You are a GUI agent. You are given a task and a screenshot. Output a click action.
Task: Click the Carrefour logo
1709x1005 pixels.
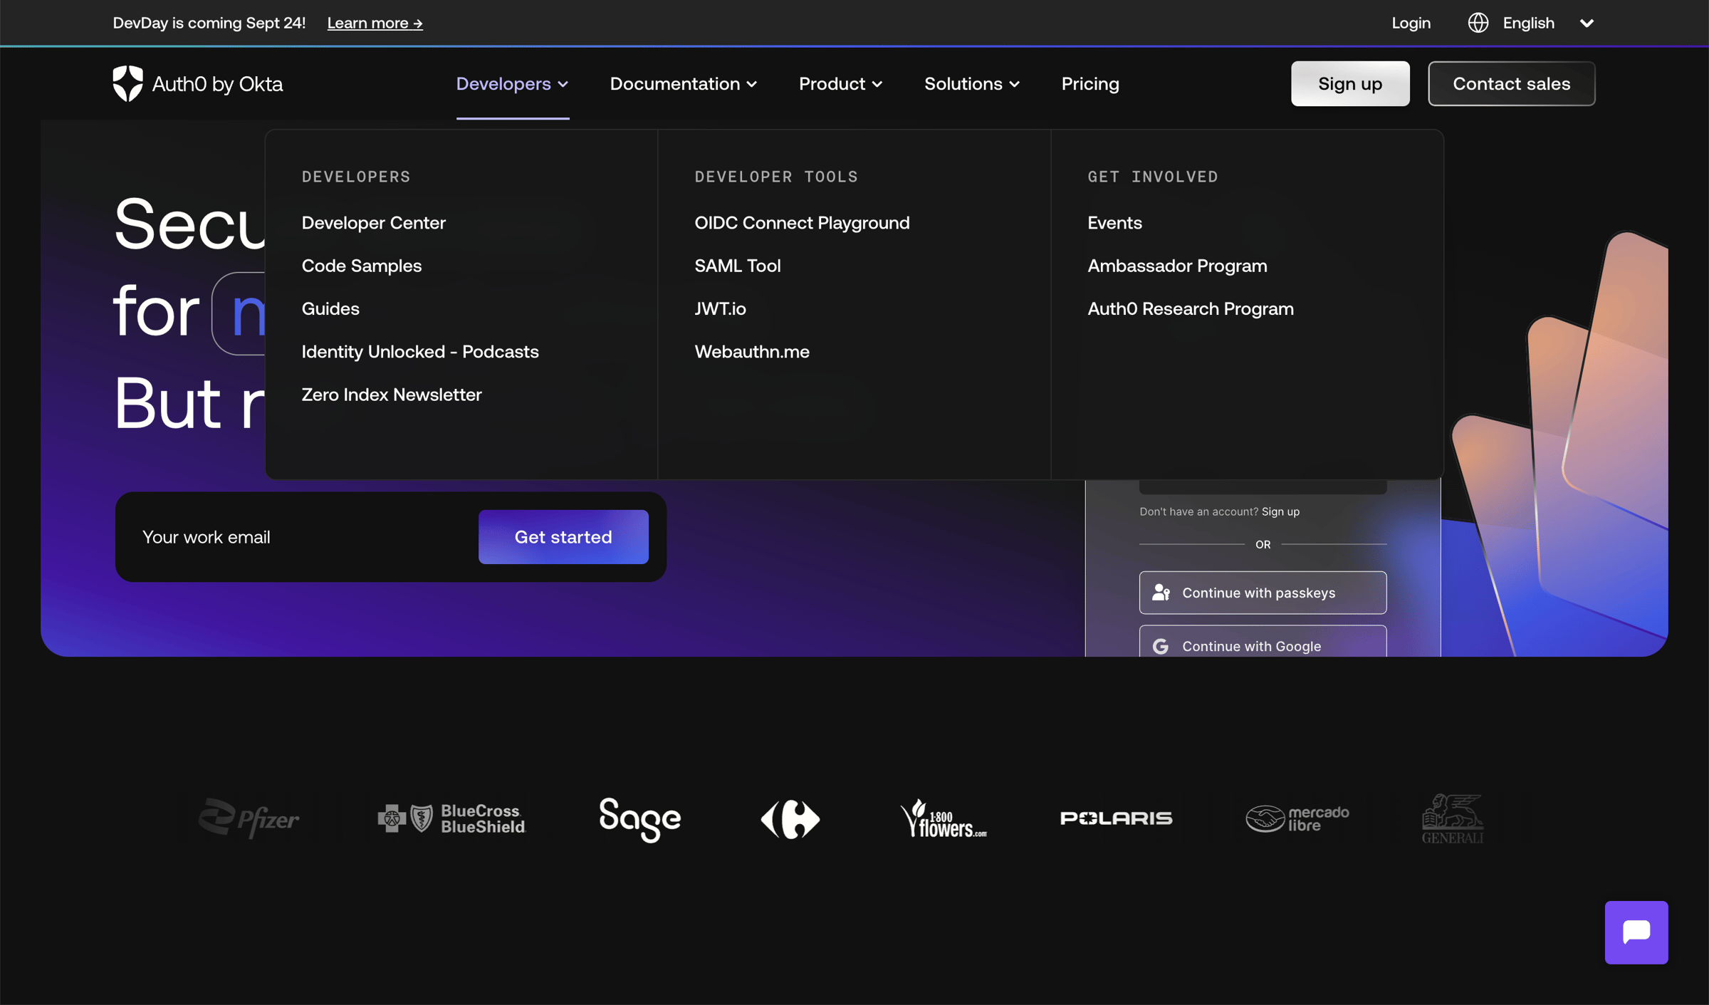[790, 819]
